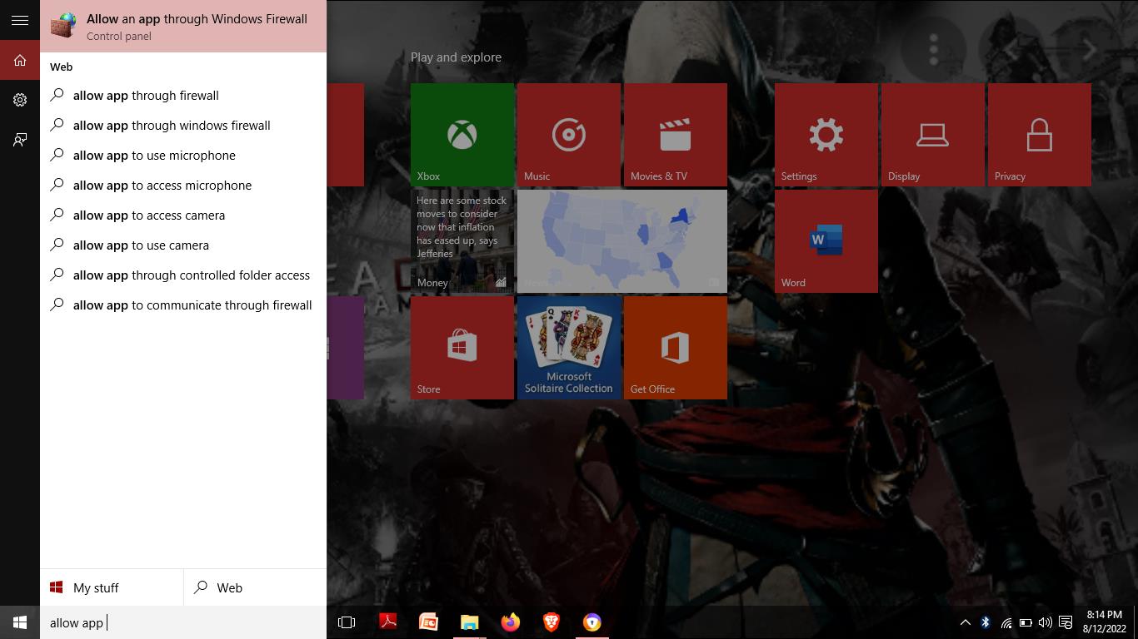Open Adobe Acrobat from the taskbar
Screen dimensions: 1138x639
387,622
